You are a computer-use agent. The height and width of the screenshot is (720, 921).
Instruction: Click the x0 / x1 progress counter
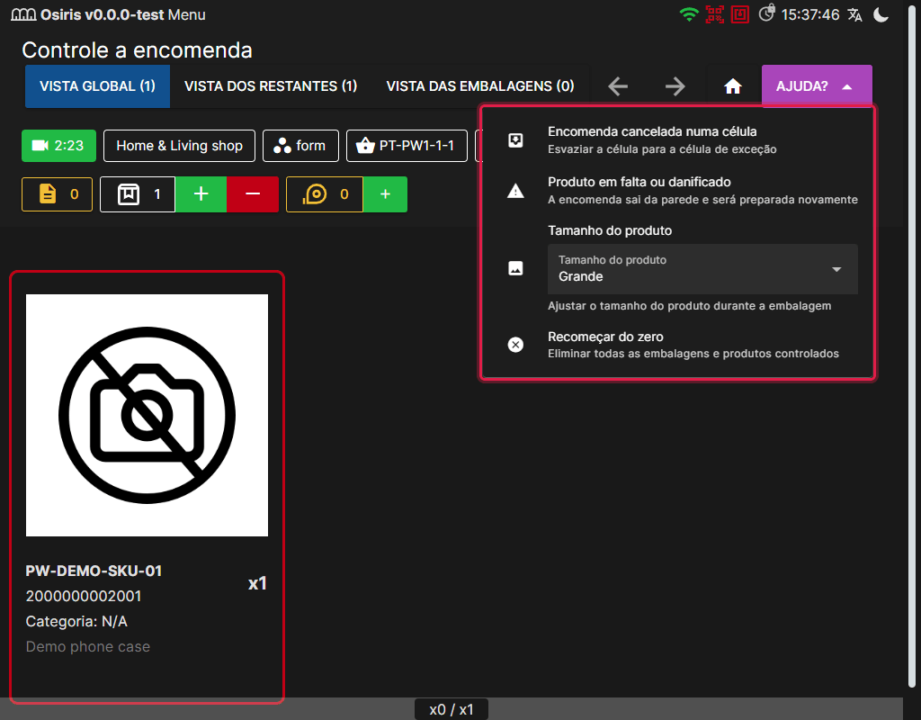point(452,709)
